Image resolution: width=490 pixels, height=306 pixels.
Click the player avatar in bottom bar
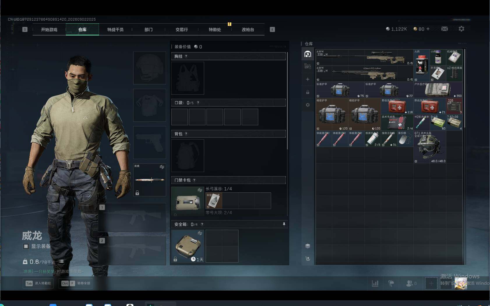click(461, 283)
